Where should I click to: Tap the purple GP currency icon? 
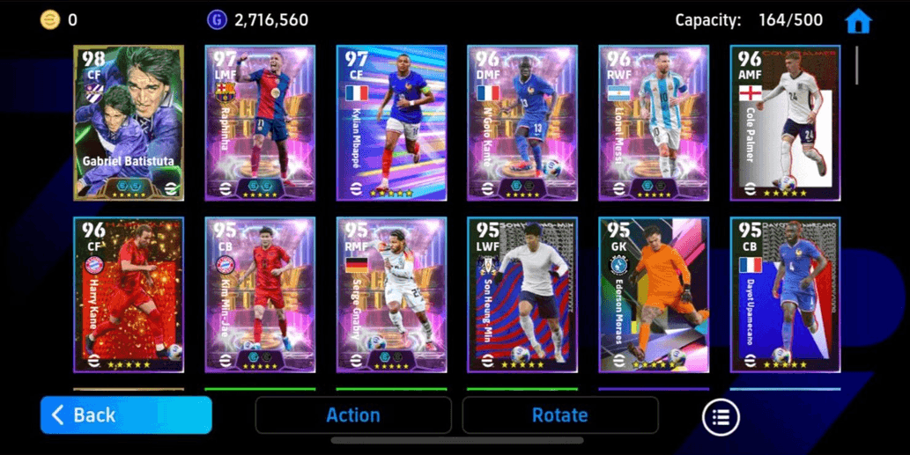217,20
